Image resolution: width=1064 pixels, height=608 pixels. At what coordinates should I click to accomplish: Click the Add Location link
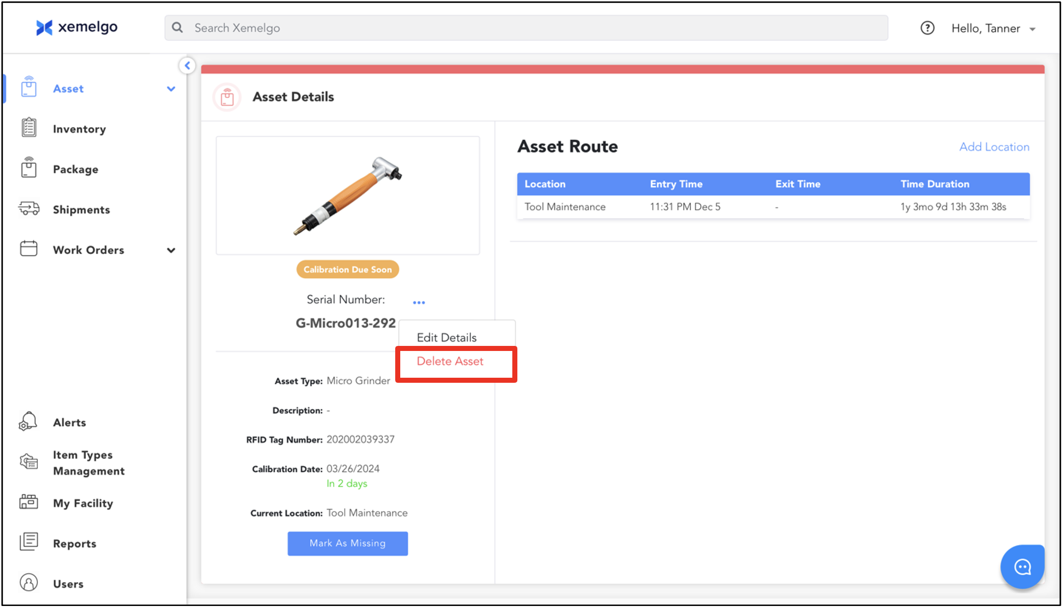994,147
